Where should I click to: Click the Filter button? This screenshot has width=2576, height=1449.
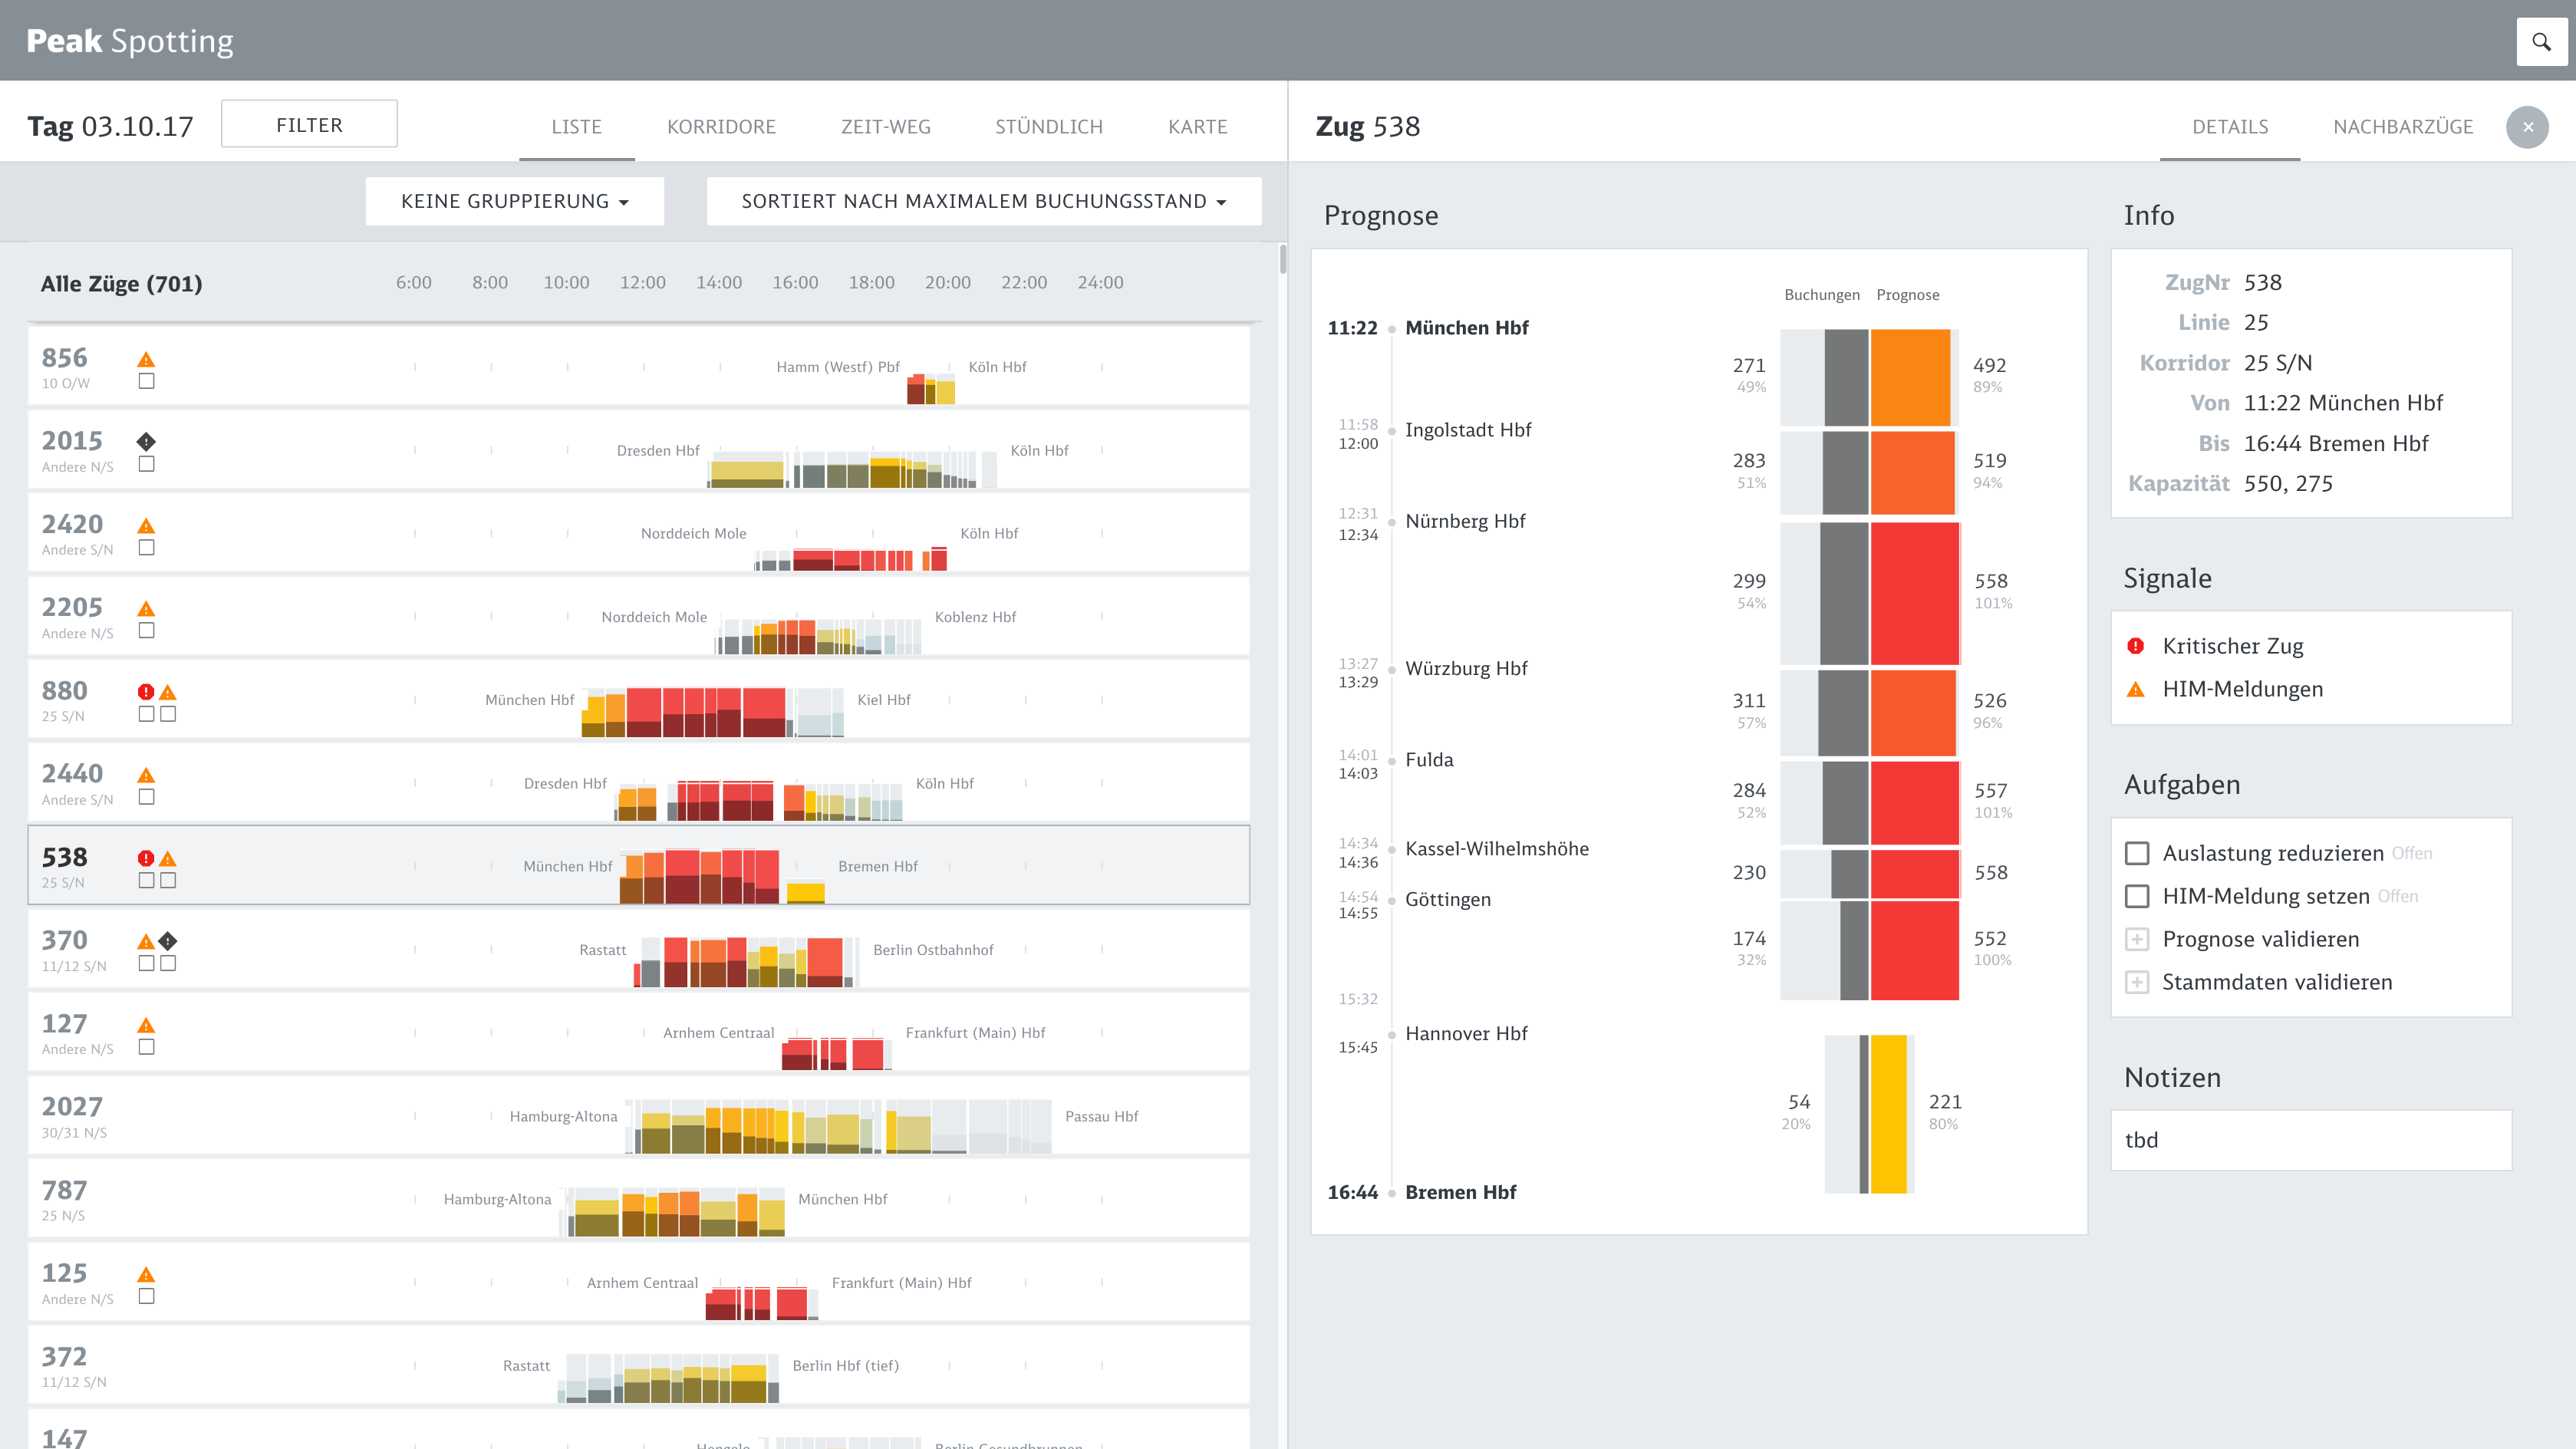pos(309,124)
